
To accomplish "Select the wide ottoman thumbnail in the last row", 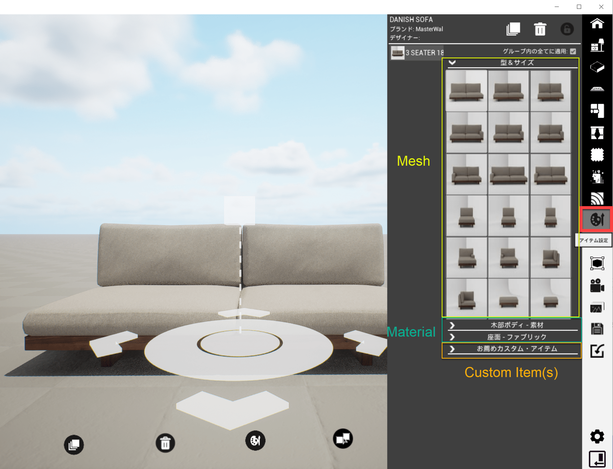I will pyautogui.click(x=508, y=298).
